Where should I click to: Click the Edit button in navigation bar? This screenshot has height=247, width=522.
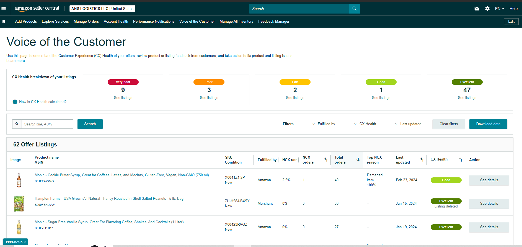(x=511, y=22)
